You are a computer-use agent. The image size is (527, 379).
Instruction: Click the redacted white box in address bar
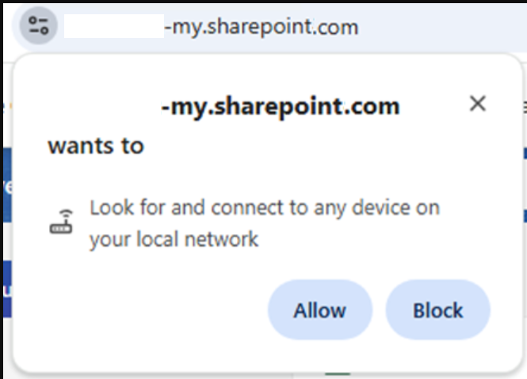click(113, 27)
